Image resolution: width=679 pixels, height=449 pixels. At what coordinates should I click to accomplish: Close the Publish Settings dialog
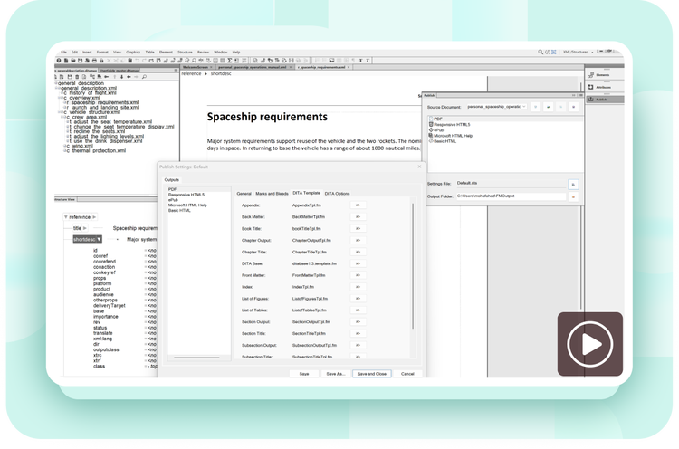[419, 167]
